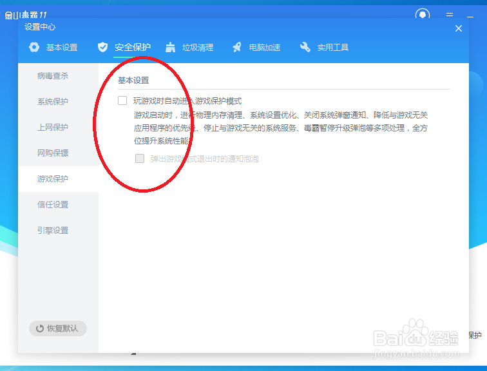Click the 金山毒霸 11 app title
This screenshot has width=487, height=371.
coord(26,15)
